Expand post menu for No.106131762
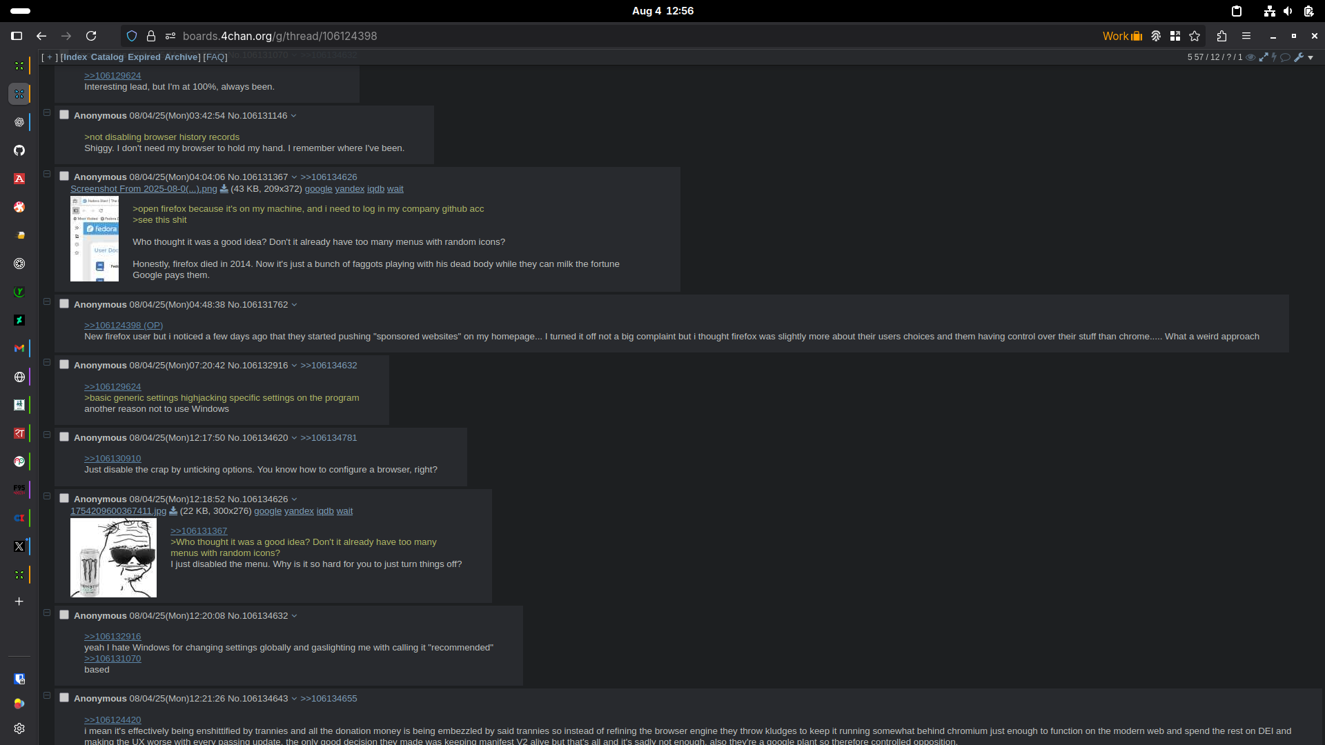This screenshot has width=1325, height=745. point(294,305)
